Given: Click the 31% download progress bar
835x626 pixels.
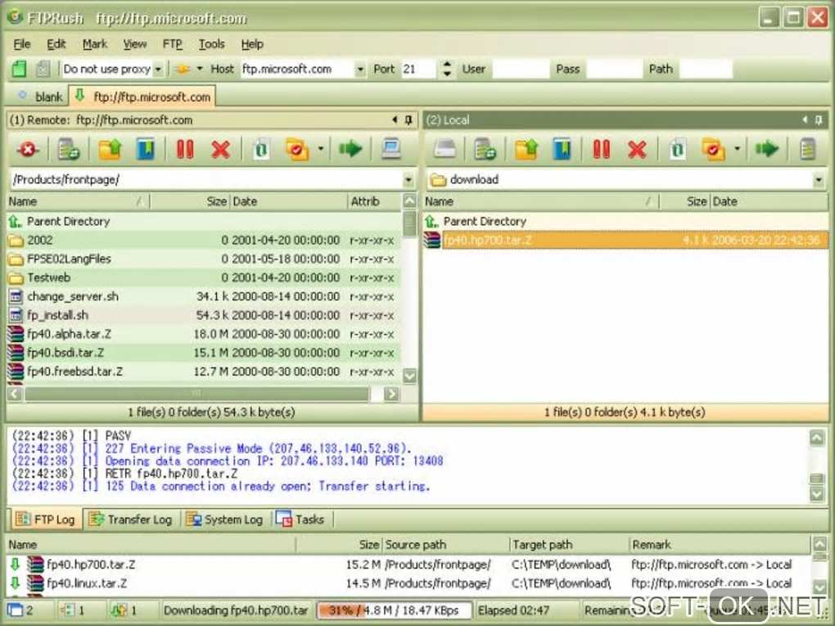Looking at the screenshot, I should coord(394,610).
